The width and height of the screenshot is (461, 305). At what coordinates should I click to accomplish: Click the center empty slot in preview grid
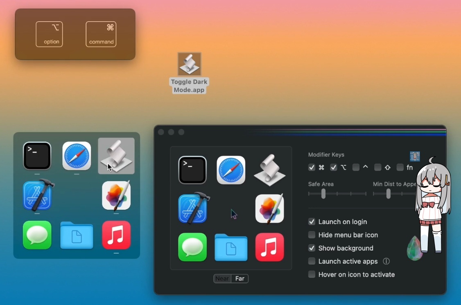[x=231, y=208]
